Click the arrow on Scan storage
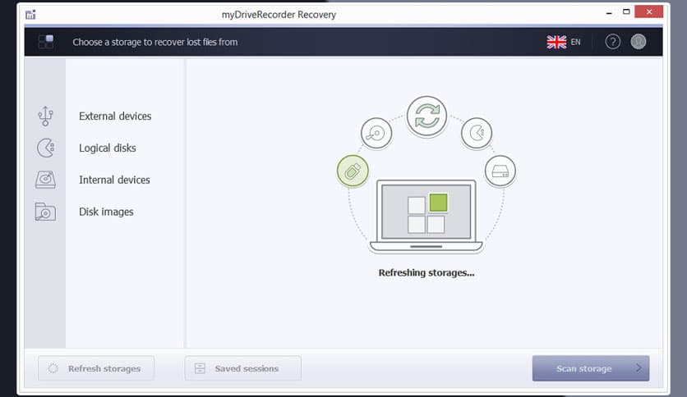Image resolution: width=687 pixels, height=397 pixels. 639,368
